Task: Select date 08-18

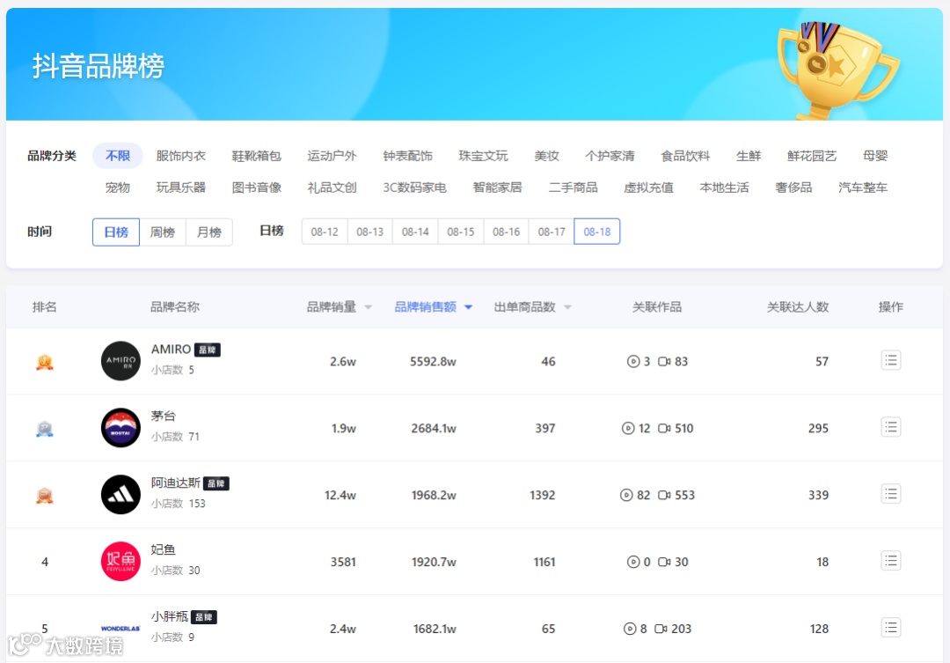Action: (596, 232)
